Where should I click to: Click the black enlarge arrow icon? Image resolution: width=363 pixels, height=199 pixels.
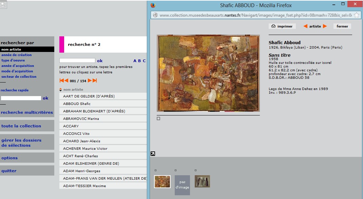click(153, 154)
